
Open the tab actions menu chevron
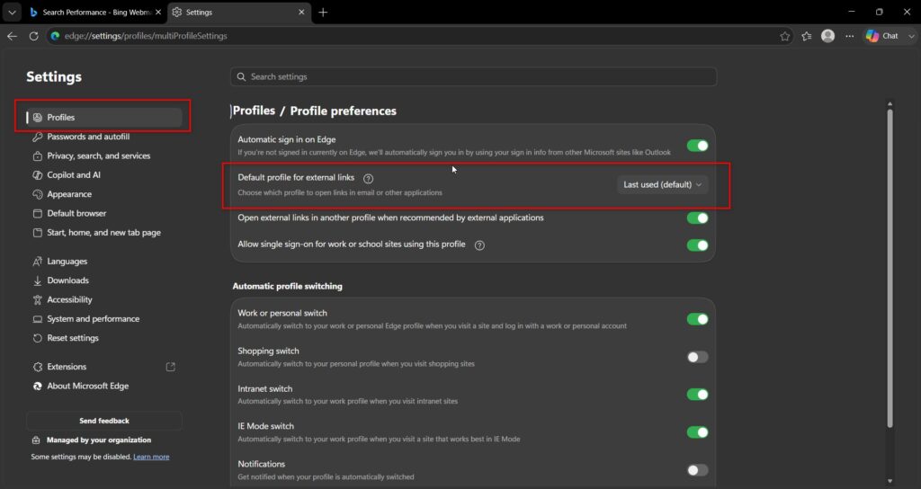pyautogui.click(x=12, y=12)
